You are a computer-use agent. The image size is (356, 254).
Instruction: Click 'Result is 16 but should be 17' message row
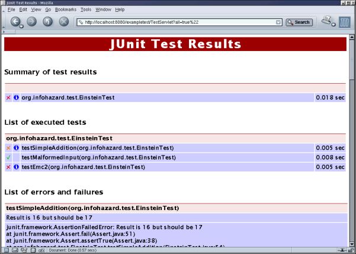(x=176, y=218)
